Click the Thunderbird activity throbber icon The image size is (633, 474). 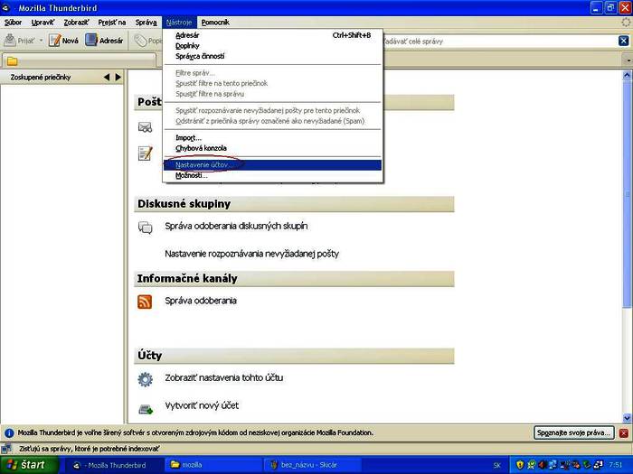click(x=626, y=23)
